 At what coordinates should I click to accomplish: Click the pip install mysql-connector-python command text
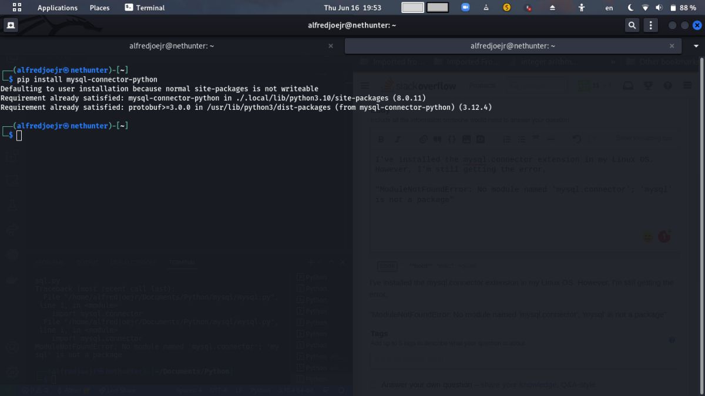click(x=87, y=79)
